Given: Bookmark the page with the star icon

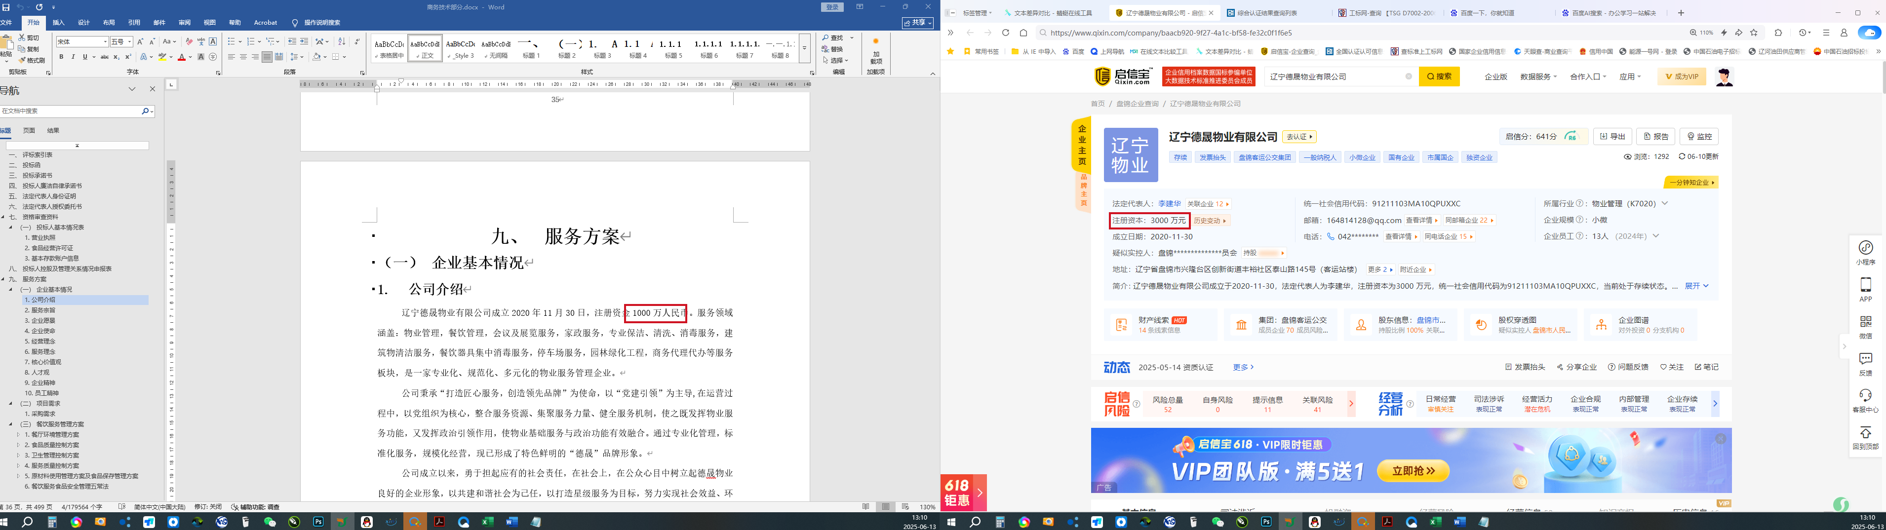Looking at the screenshot, I should coord(1754,33).
